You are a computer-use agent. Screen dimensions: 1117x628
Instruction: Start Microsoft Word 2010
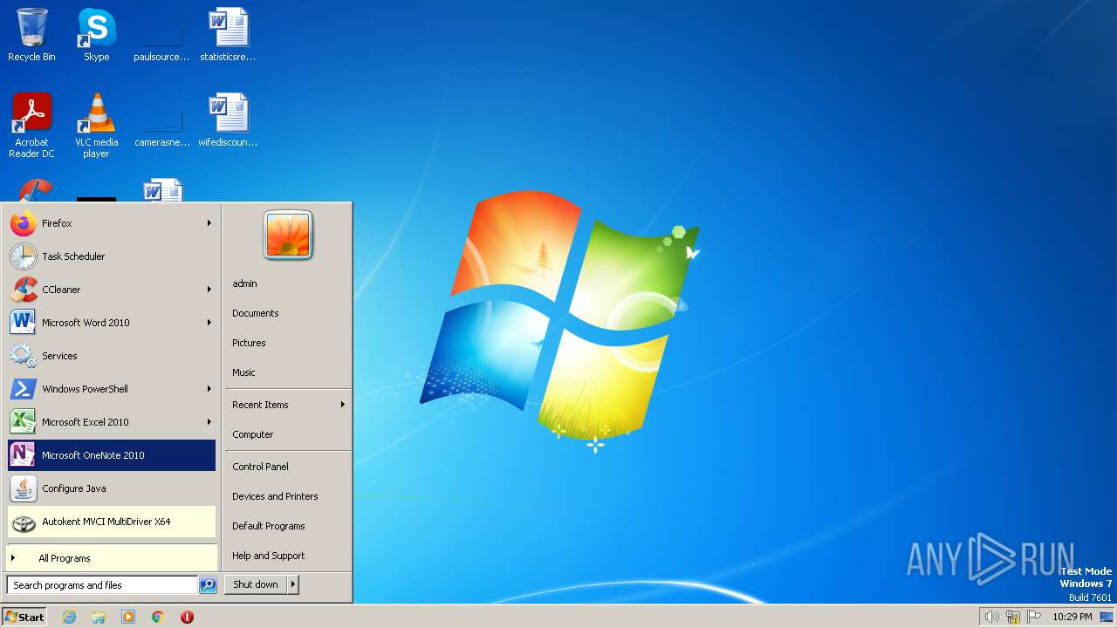tap(112, 323)
